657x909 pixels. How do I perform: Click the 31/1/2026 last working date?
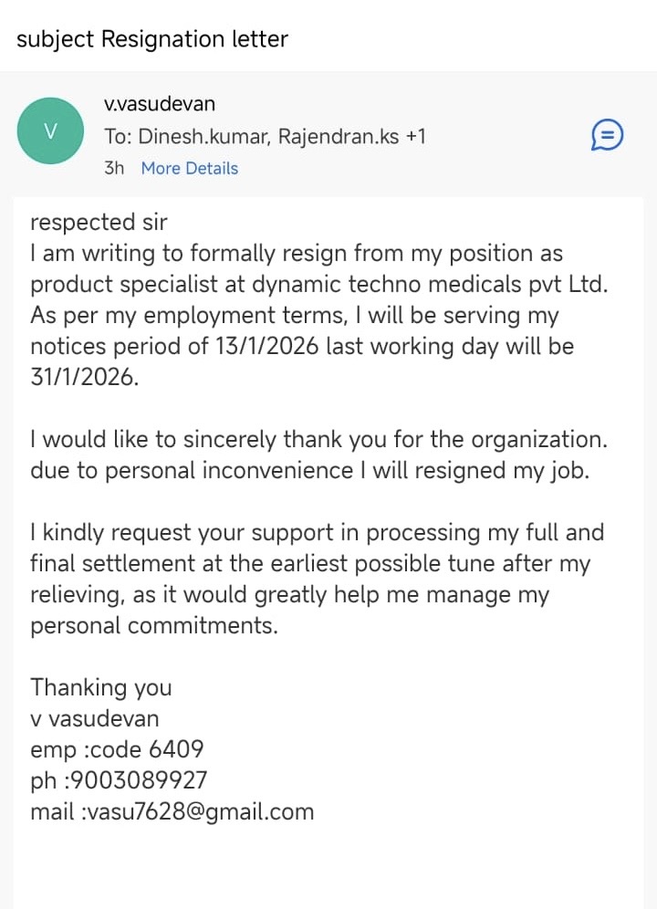coord(85,377)
